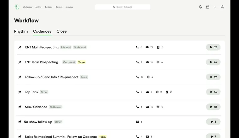This screenshot has width=239, height=138.
Task: Focus the Search Salesloft field
Action: pos(123,7)
